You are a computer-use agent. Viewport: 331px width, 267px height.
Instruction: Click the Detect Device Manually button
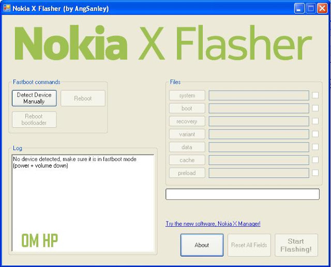coord(34,98)
